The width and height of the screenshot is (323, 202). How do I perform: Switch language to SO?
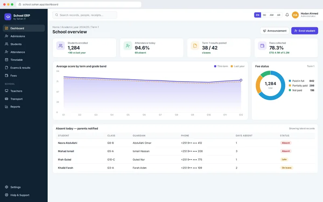[264, 15]
